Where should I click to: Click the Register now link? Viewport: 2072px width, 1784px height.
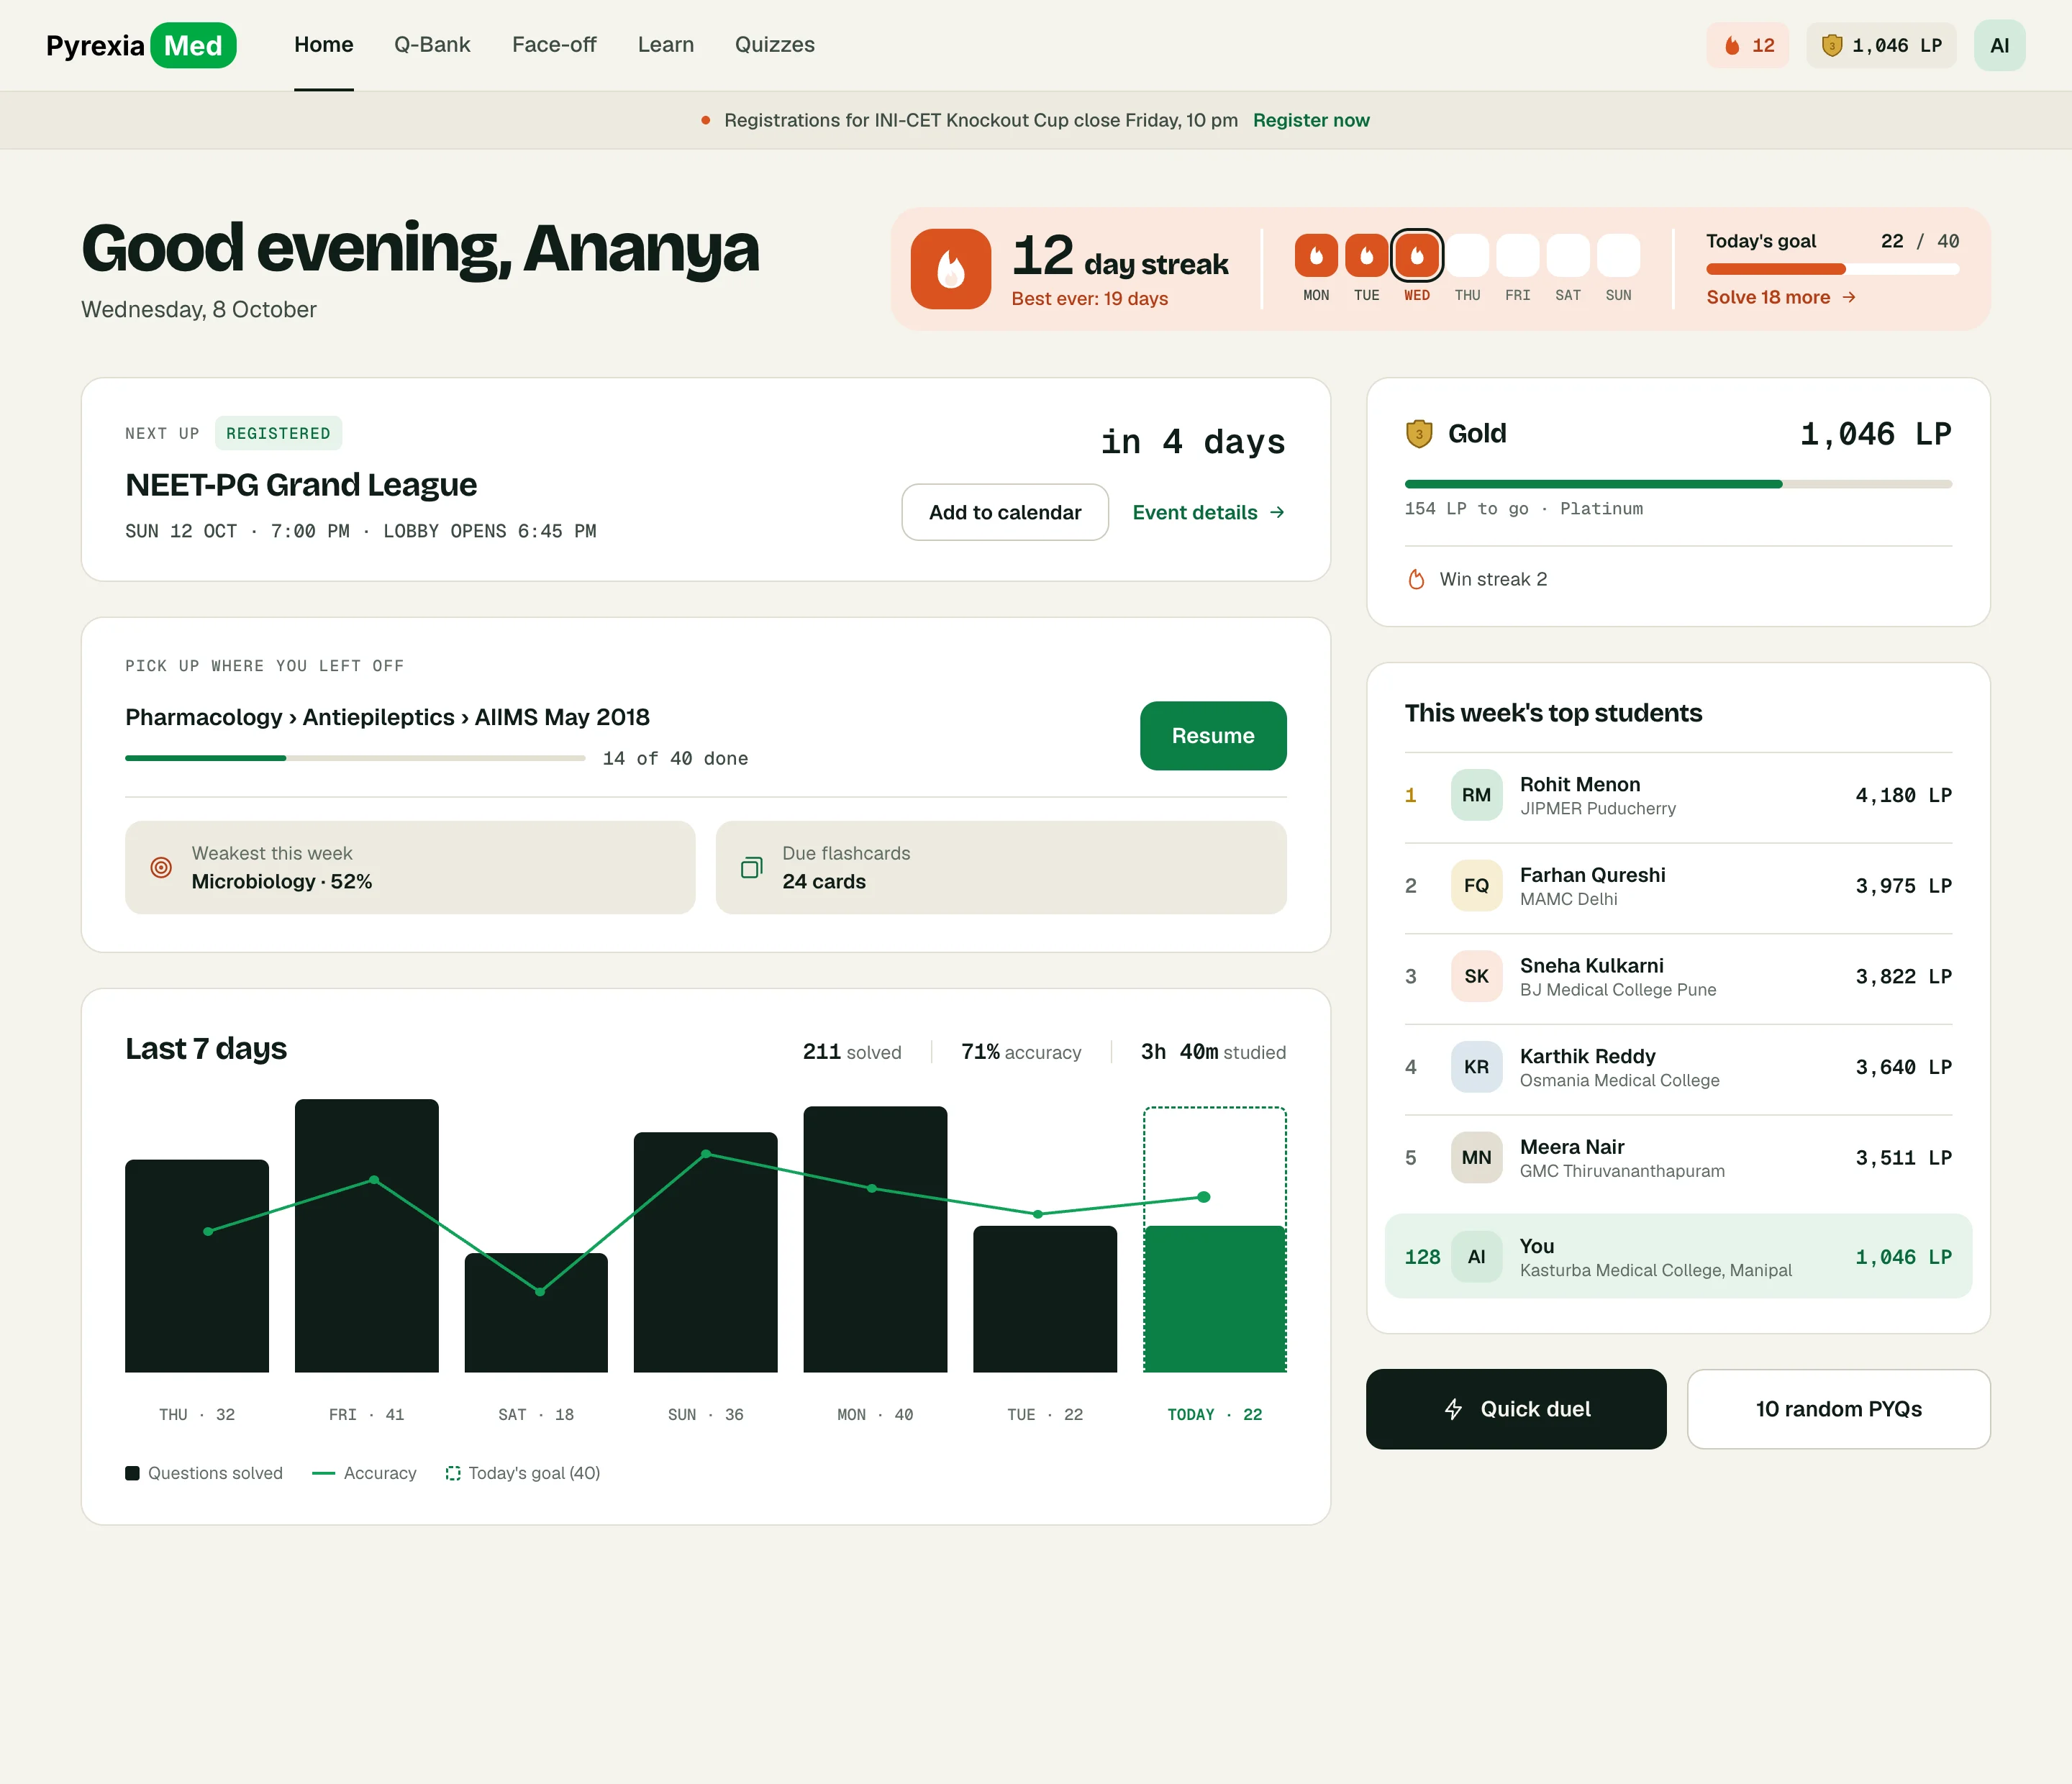pos(1311,120)
